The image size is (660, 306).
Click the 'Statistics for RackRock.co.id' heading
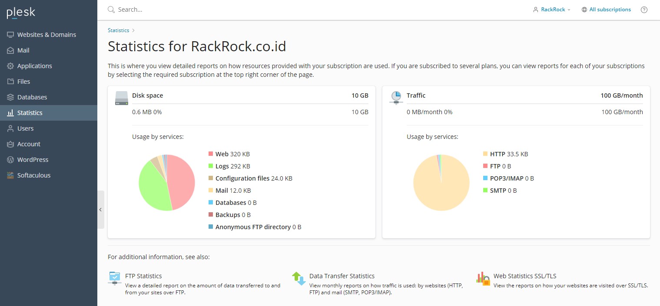(x=197, y=46)
